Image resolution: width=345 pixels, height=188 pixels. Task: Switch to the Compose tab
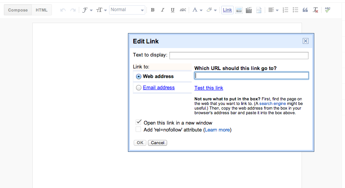[x=18, y=10]
